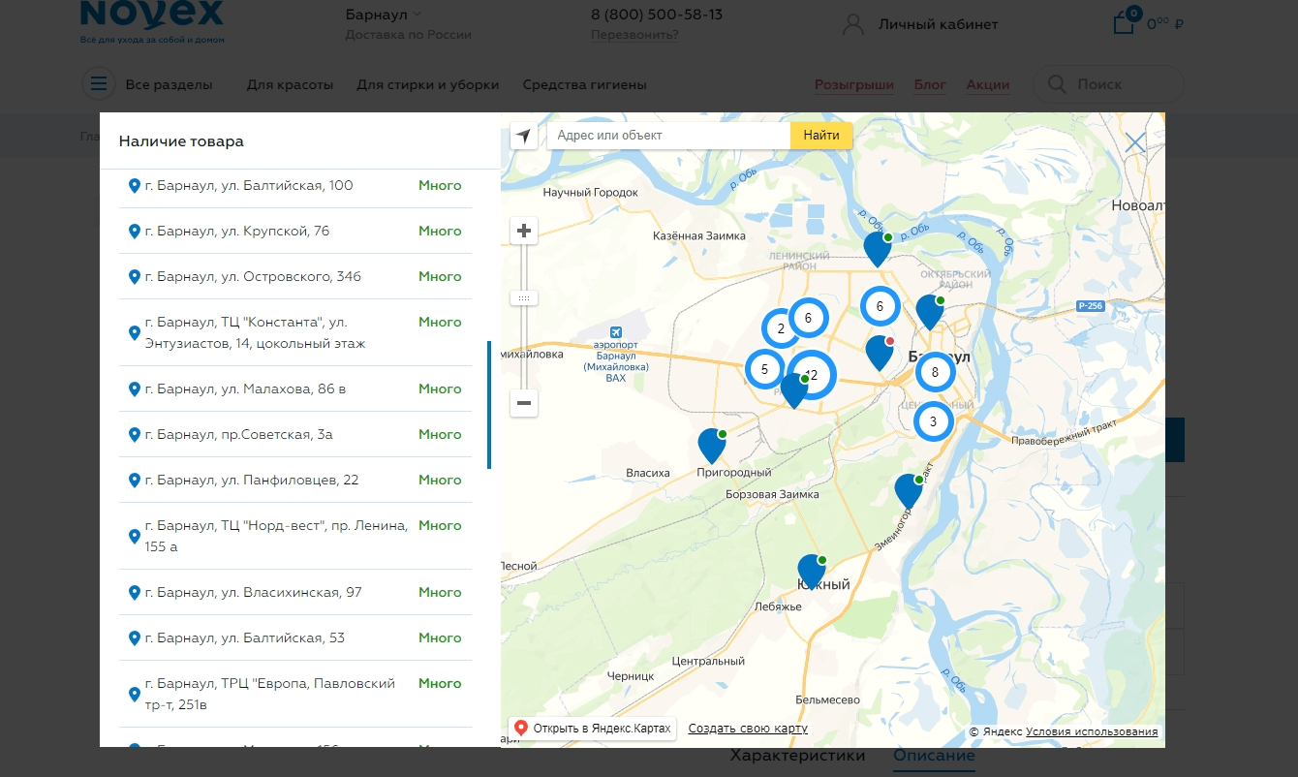
Task: Click the pin icon for ул. Малахова, 86 в
Action: coord(135,388)
